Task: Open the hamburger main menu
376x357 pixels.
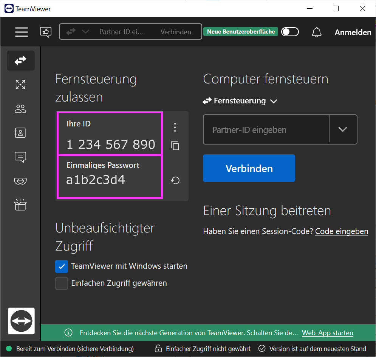Action: click(21, 32)
